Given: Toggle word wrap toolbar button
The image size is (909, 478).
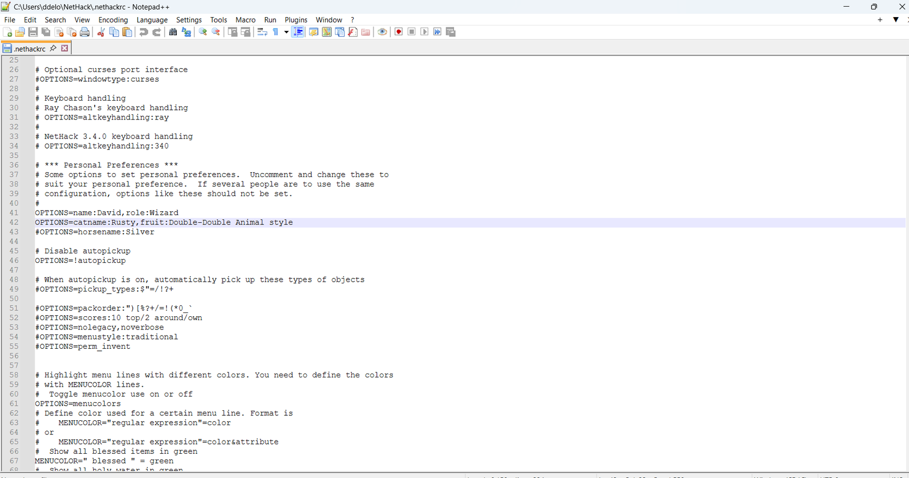Looking at the screenshot, I should [262, 32].
